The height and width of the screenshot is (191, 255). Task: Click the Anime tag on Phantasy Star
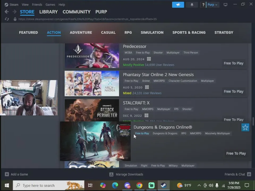[146, 81]
